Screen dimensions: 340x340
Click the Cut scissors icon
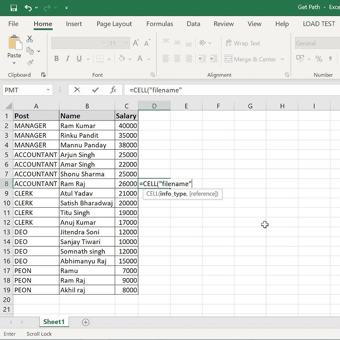pos(30,39)
